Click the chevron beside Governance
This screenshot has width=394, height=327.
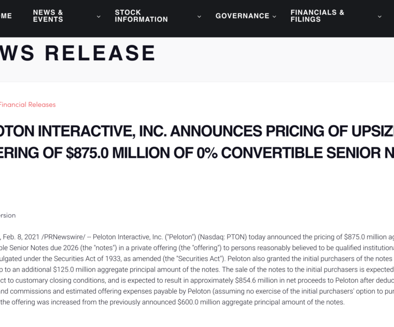coord(274,17)
